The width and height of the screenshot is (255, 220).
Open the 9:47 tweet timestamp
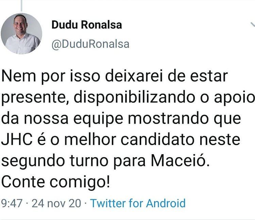click(x=12, y=203)
